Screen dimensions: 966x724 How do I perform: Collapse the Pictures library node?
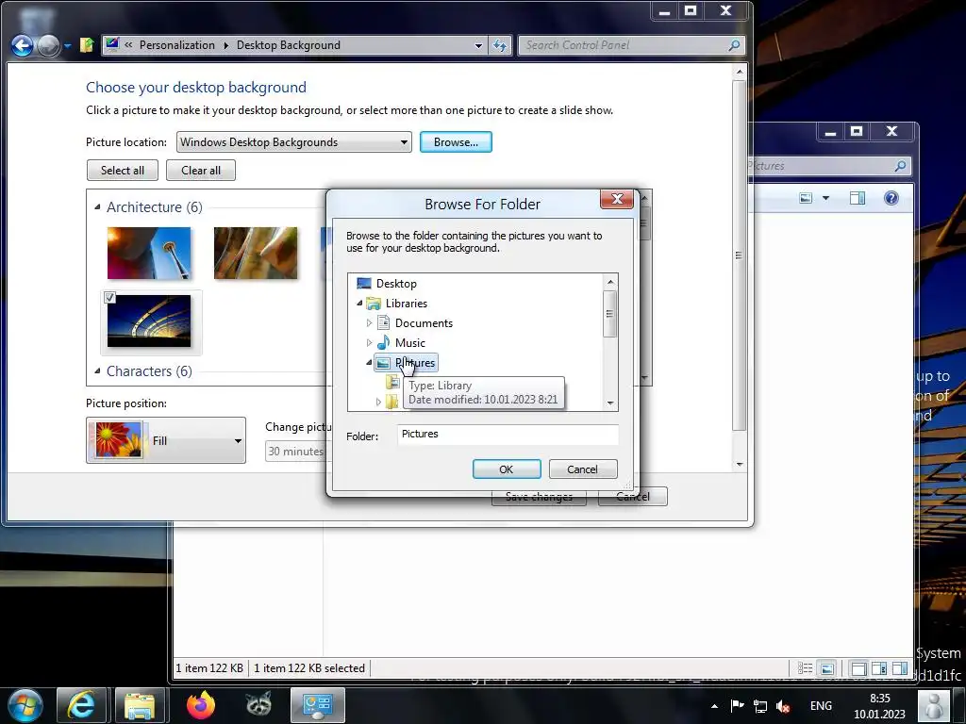coord(369,362)
